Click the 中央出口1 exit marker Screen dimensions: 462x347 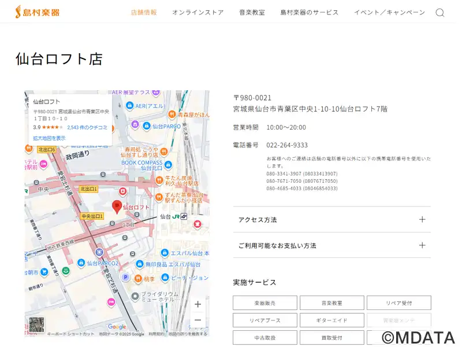pos(92,216)
